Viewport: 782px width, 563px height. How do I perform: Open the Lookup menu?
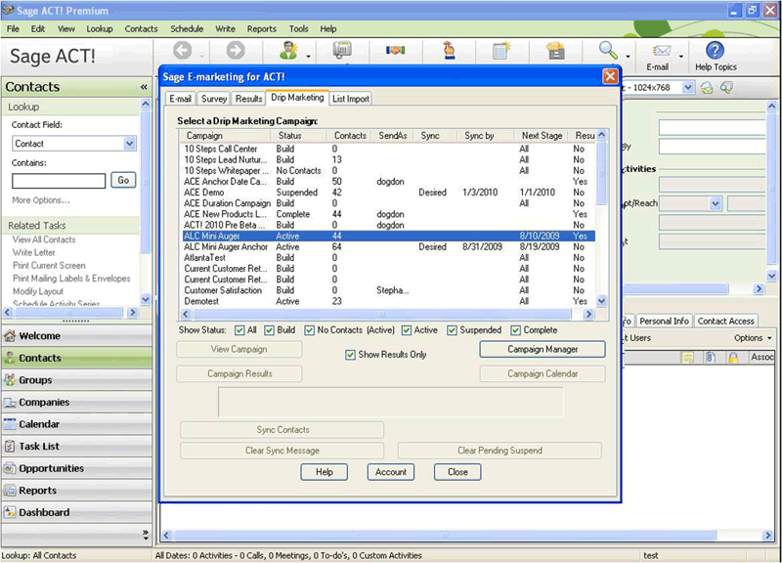(x=100, y=29)
